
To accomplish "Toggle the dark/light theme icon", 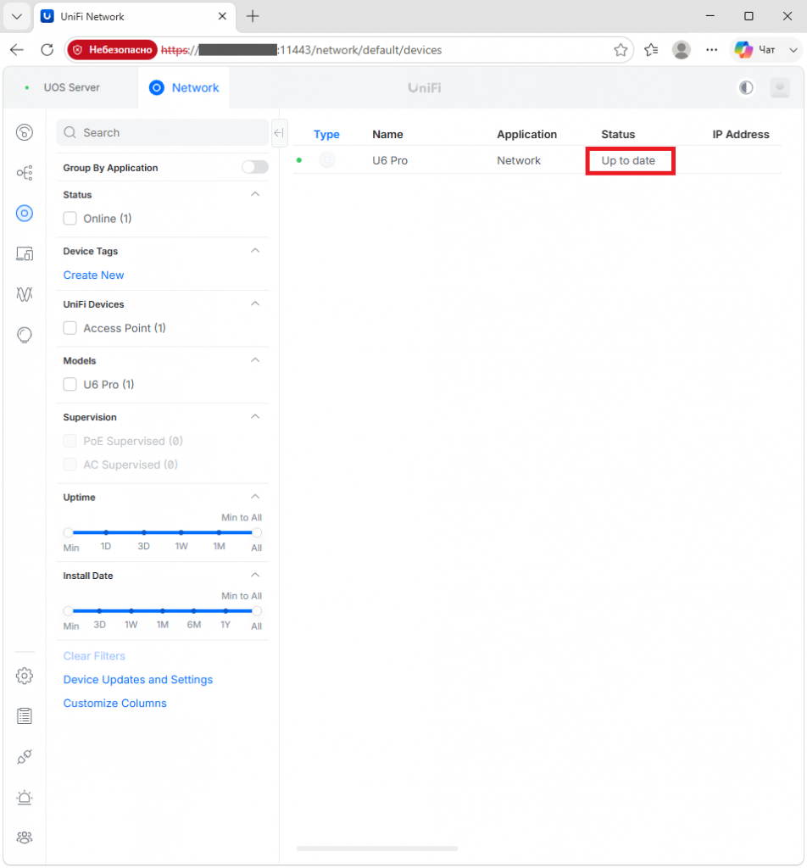I will point(746,87).
